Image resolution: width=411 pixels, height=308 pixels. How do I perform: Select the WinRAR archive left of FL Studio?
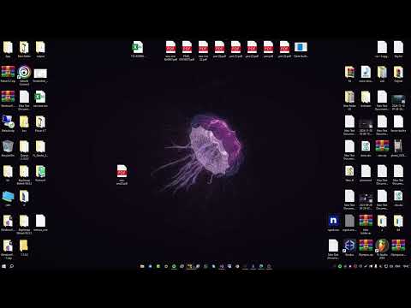tap(366, 246)
